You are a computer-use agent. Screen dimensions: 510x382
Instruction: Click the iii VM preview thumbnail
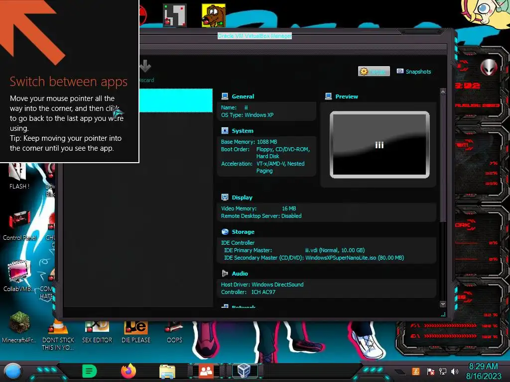380,145
